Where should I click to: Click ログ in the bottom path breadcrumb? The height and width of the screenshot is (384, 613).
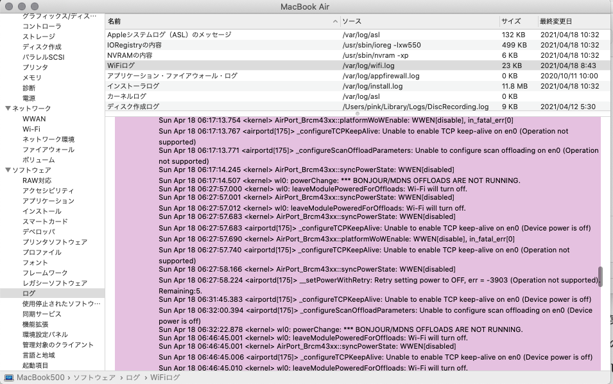click(133, 378)
